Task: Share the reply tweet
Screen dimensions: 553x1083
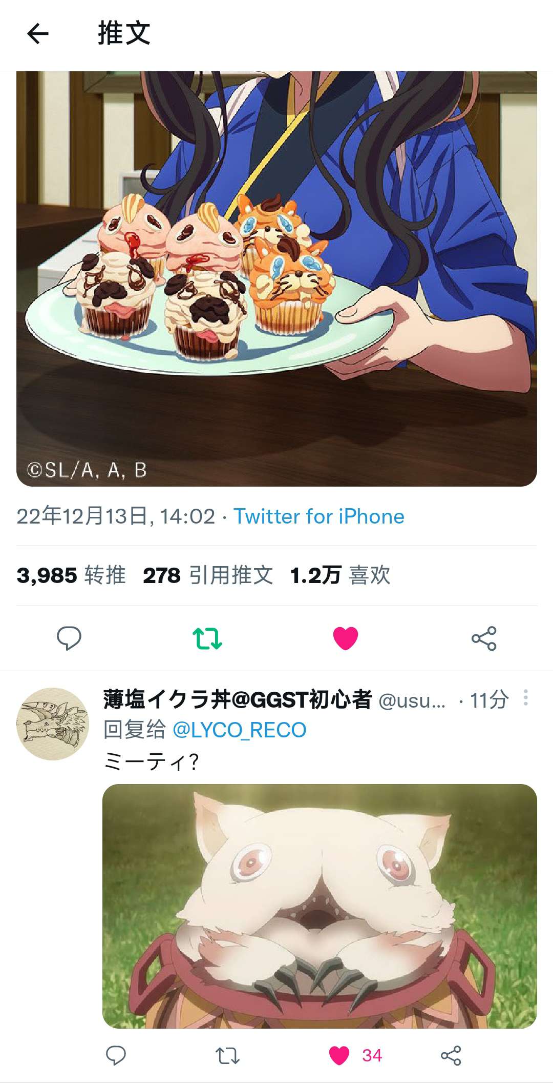Action: click(451, 1055)
